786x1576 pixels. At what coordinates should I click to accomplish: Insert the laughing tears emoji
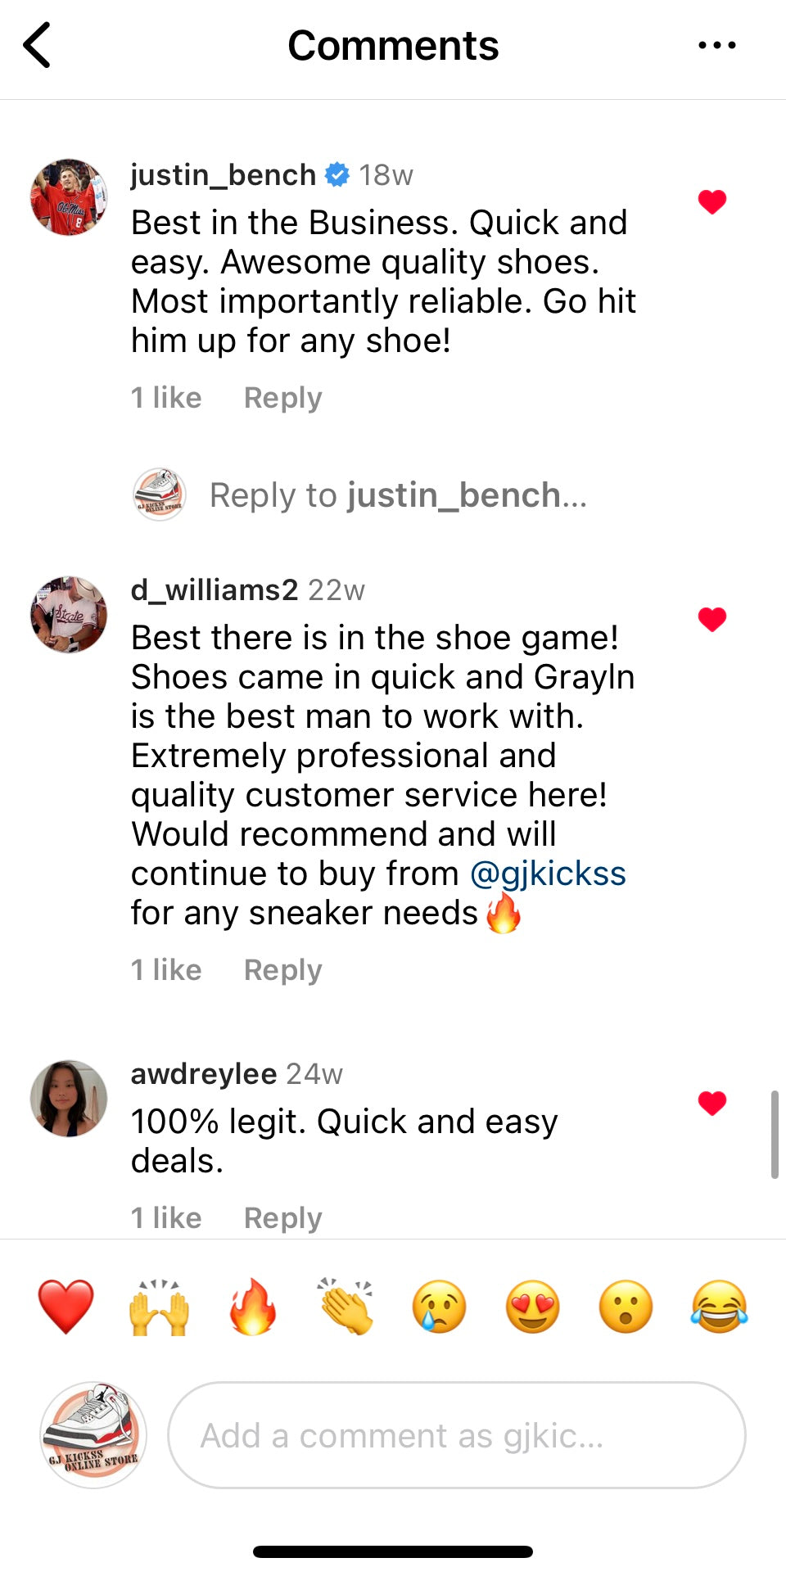(x=719, y=1307)
